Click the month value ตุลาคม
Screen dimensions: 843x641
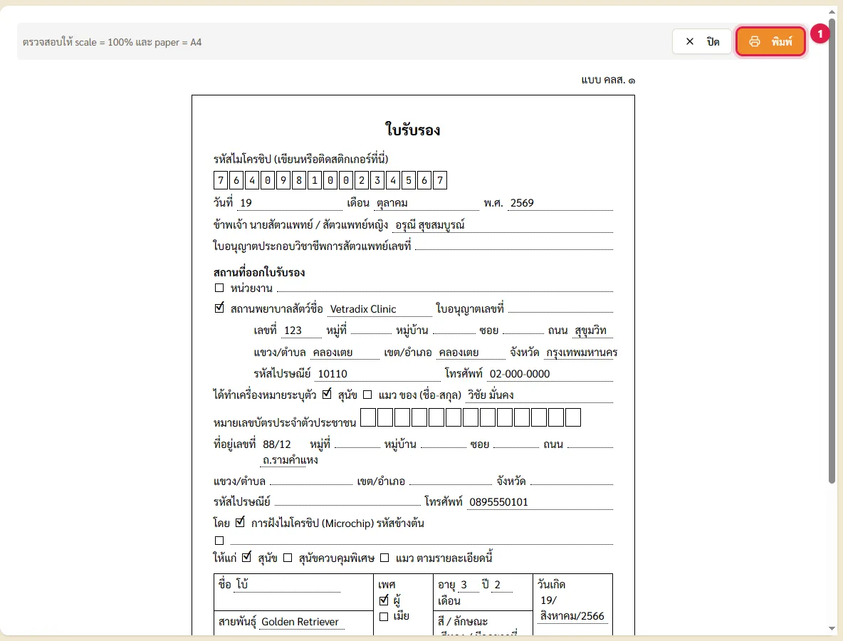pos(392,203)
